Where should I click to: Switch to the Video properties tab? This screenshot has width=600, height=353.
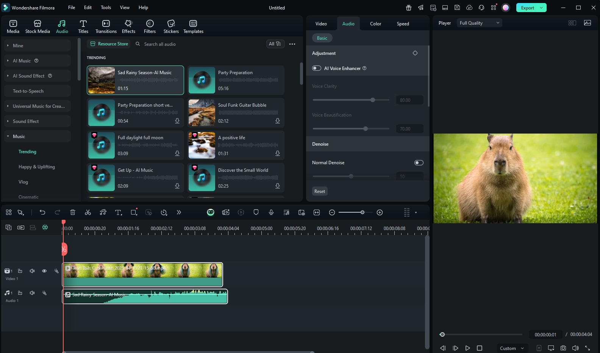[x=321, y=23]
